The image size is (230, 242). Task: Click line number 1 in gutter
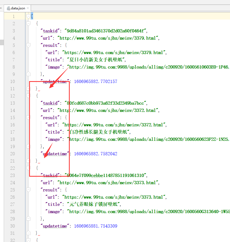coord(14,16)
